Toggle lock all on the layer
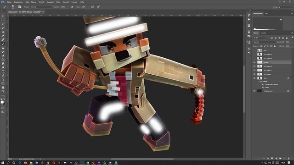 coord(275,46)
